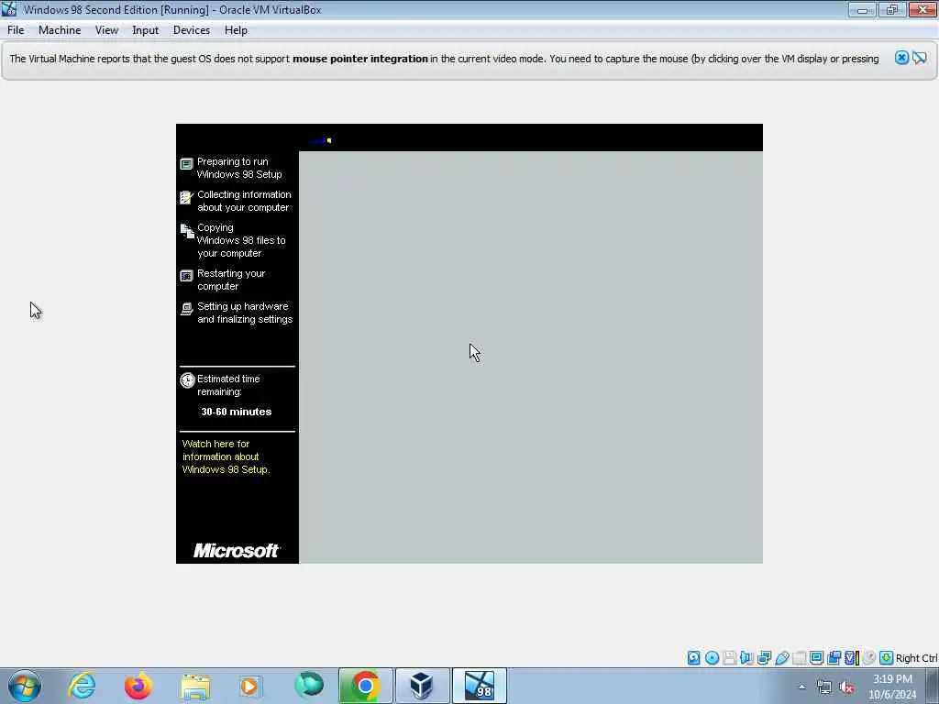Click the hard disk activity status icon
The height and width of the screenshot is (704, 939).
(x=693, y=658)
